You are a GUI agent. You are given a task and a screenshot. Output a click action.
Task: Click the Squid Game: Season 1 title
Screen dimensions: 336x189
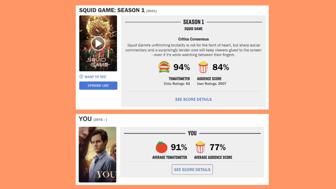[112, 10]
